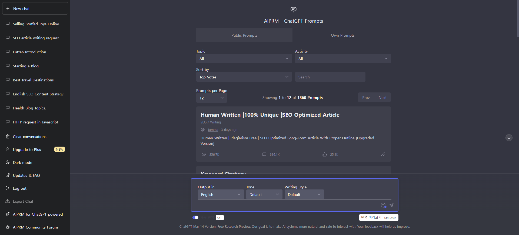519x235 pixels.
Task: Click the globe icon beside Jumma
Action: point(203,130)
